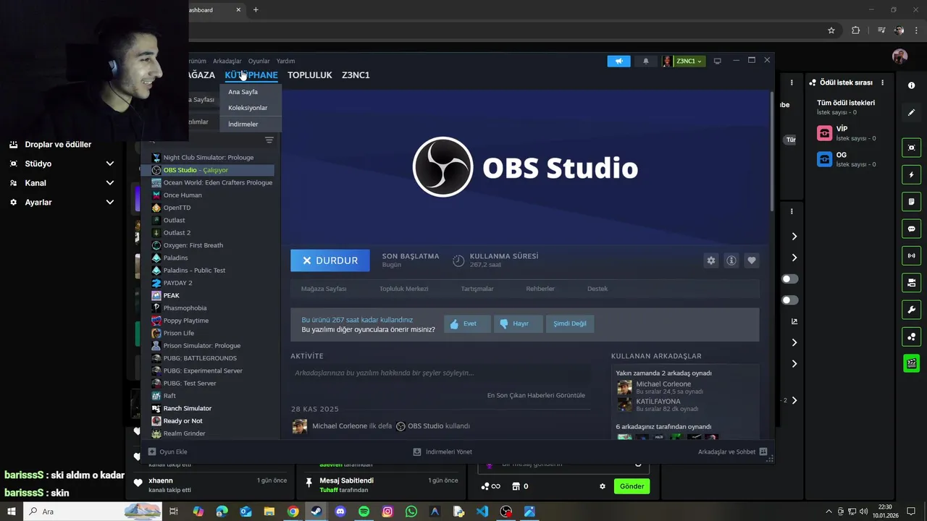Expand Stüdyo sidebar section

[x=62, y=164]
